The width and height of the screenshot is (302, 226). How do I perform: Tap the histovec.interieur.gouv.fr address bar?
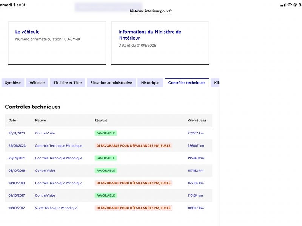[151, 11]
